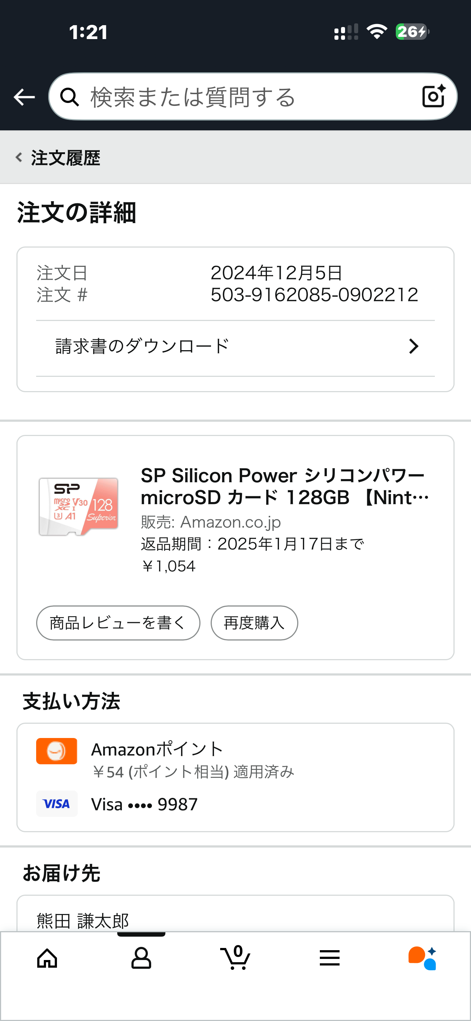Tap the Visa •••• 9987 payment row
This screenshot has width=471, height=1021.
(144, 804)
